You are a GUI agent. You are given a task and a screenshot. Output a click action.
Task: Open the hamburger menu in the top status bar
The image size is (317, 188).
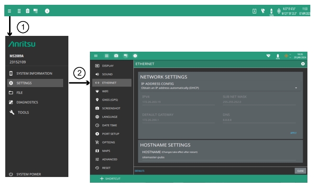click(x=9, y=11)
